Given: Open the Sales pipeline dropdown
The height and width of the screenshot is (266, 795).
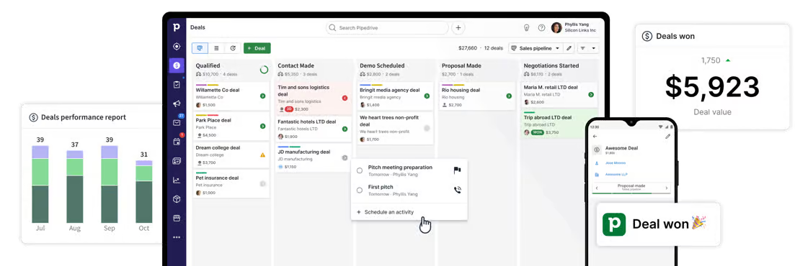Looking at the screenshot, I should 536,48.
